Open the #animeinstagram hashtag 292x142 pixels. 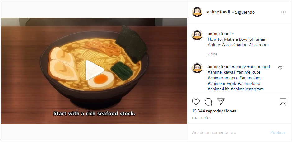point(247,89)
